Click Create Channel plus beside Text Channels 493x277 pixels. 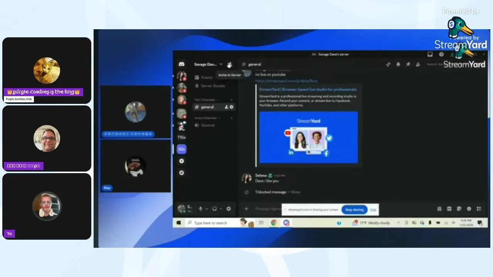coord(231,100)
